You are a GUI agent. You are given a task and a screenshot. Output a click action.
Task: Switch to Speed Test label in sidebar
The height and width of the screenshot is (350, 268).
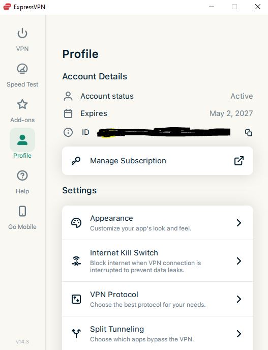click(x=22, y=84)
